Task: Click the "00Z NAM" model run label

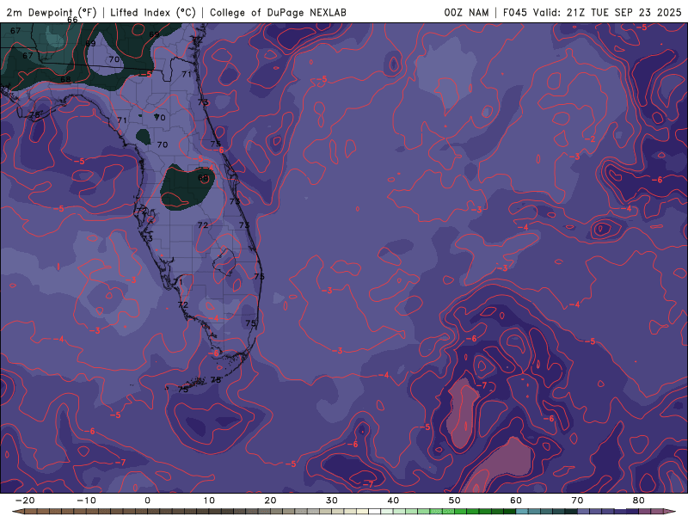Action: (x=466, y=12)
